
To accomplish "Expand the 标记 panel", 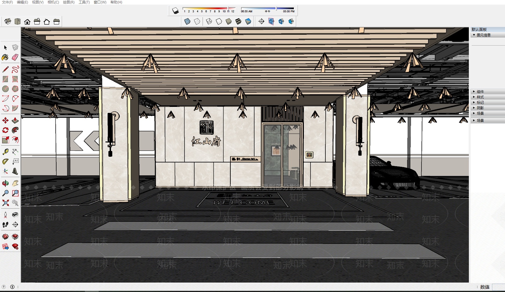I will (x=488, y=102).
